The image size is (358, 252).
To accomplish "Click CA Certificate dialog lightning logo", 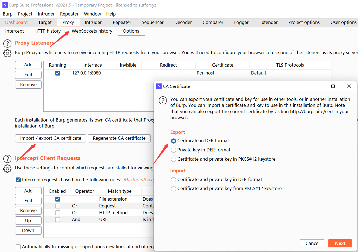I will click(159, 86).
